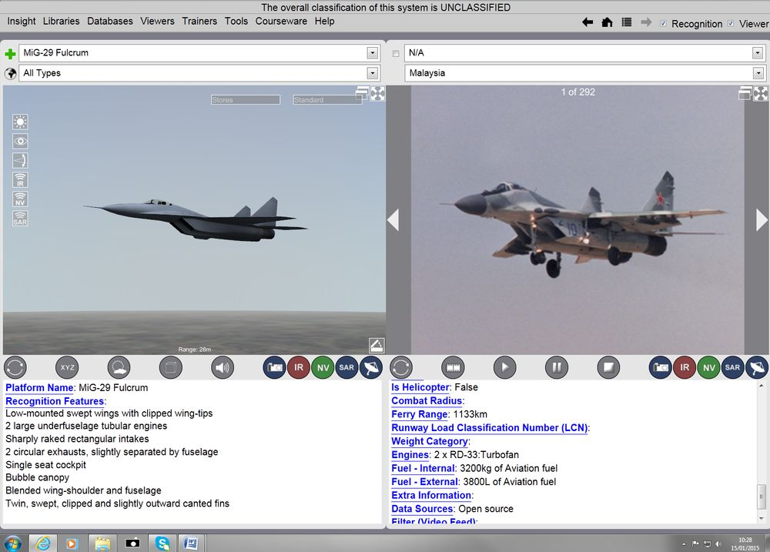Screen dimensions: 770x552
Task: Click the Engines link
Action: (x=410, y=455)
